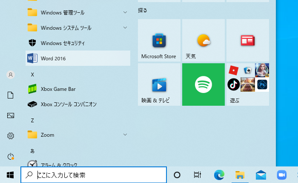Screen dimensions: 298x183
Task: Launch Xbox Game Bar
Action: pyautogui.click(x=78, y=89)
